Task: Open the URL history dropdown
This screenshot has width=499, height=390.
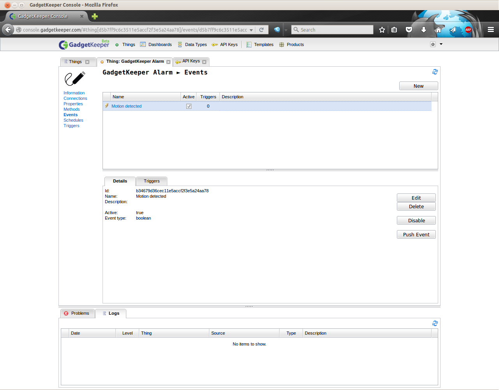Action: point(251,30)
